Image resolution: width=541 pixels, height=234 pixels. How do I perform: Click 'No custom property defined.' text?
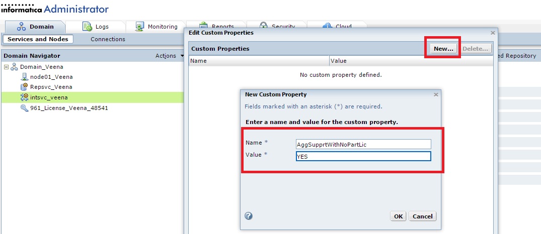click(341, 75)
